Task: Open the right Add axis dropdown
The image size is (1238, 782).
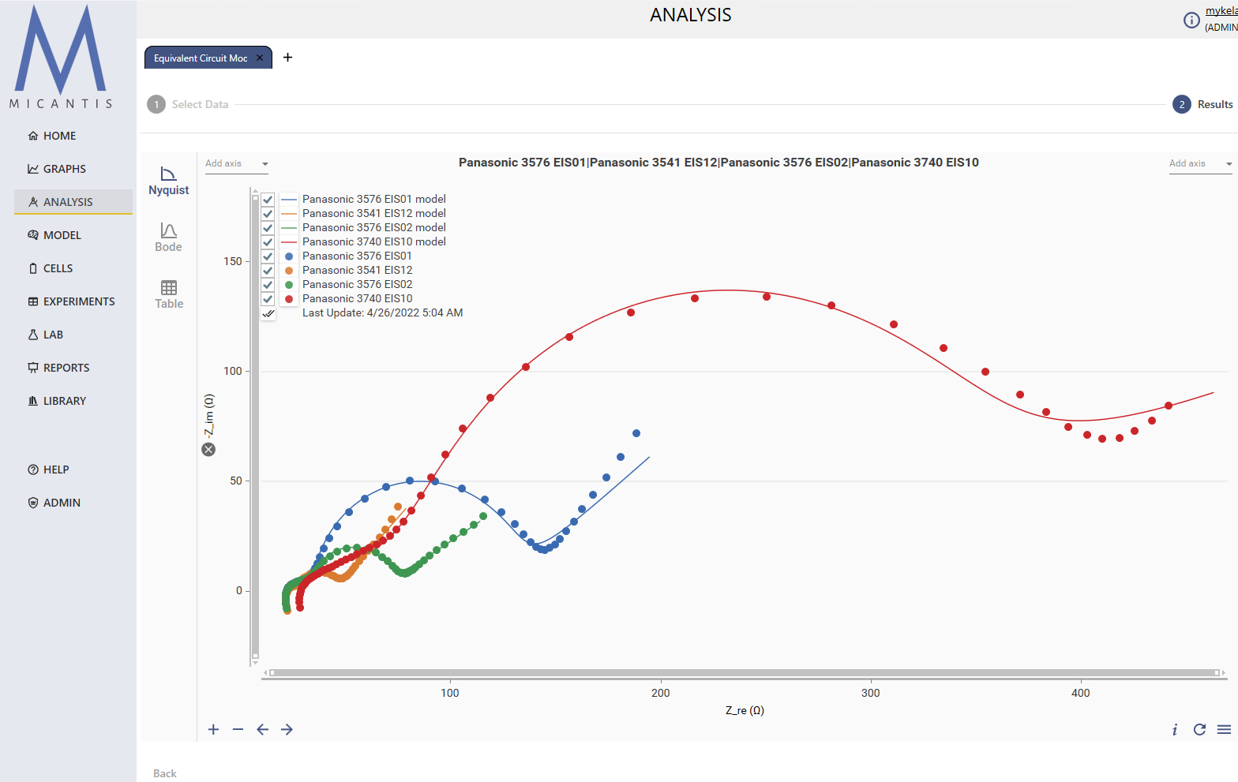Action: pyautogui.click(x=1200, y=164)
